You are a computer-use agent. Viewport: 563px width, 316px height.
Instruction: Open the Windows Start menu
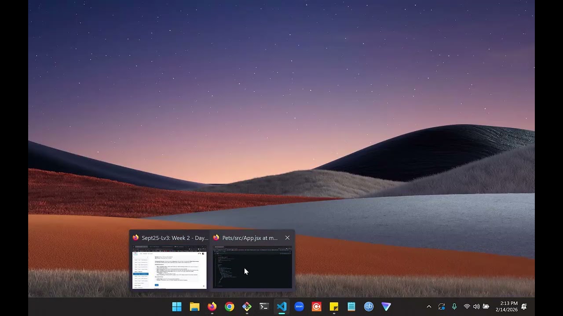pyautogui.click(x=177, y=307)
